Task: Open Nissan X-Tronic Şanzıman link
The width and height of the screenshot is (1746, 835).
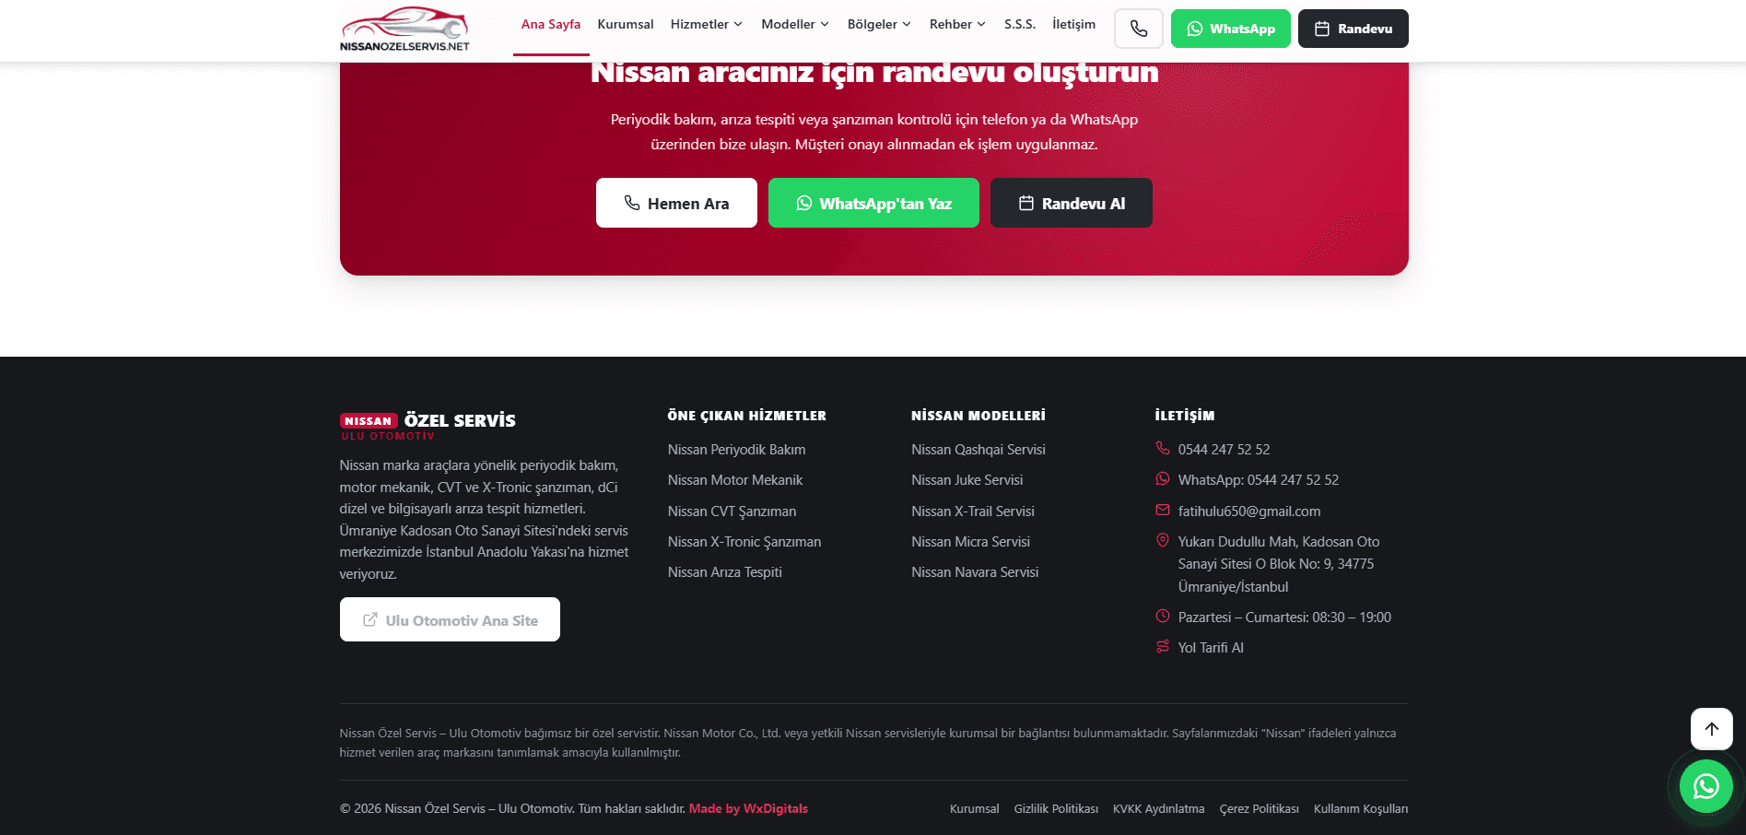Action: click(x=744, y=542)
